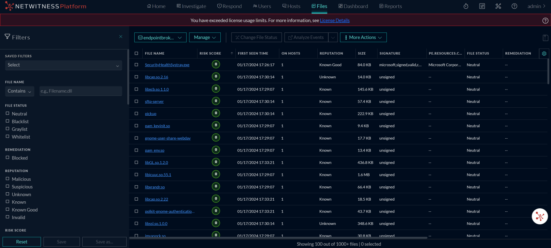
Task: Close the Filters panel with X
Action: click(x=121, y=37)
